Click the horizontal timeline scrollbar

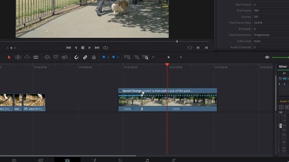[68, 156]
